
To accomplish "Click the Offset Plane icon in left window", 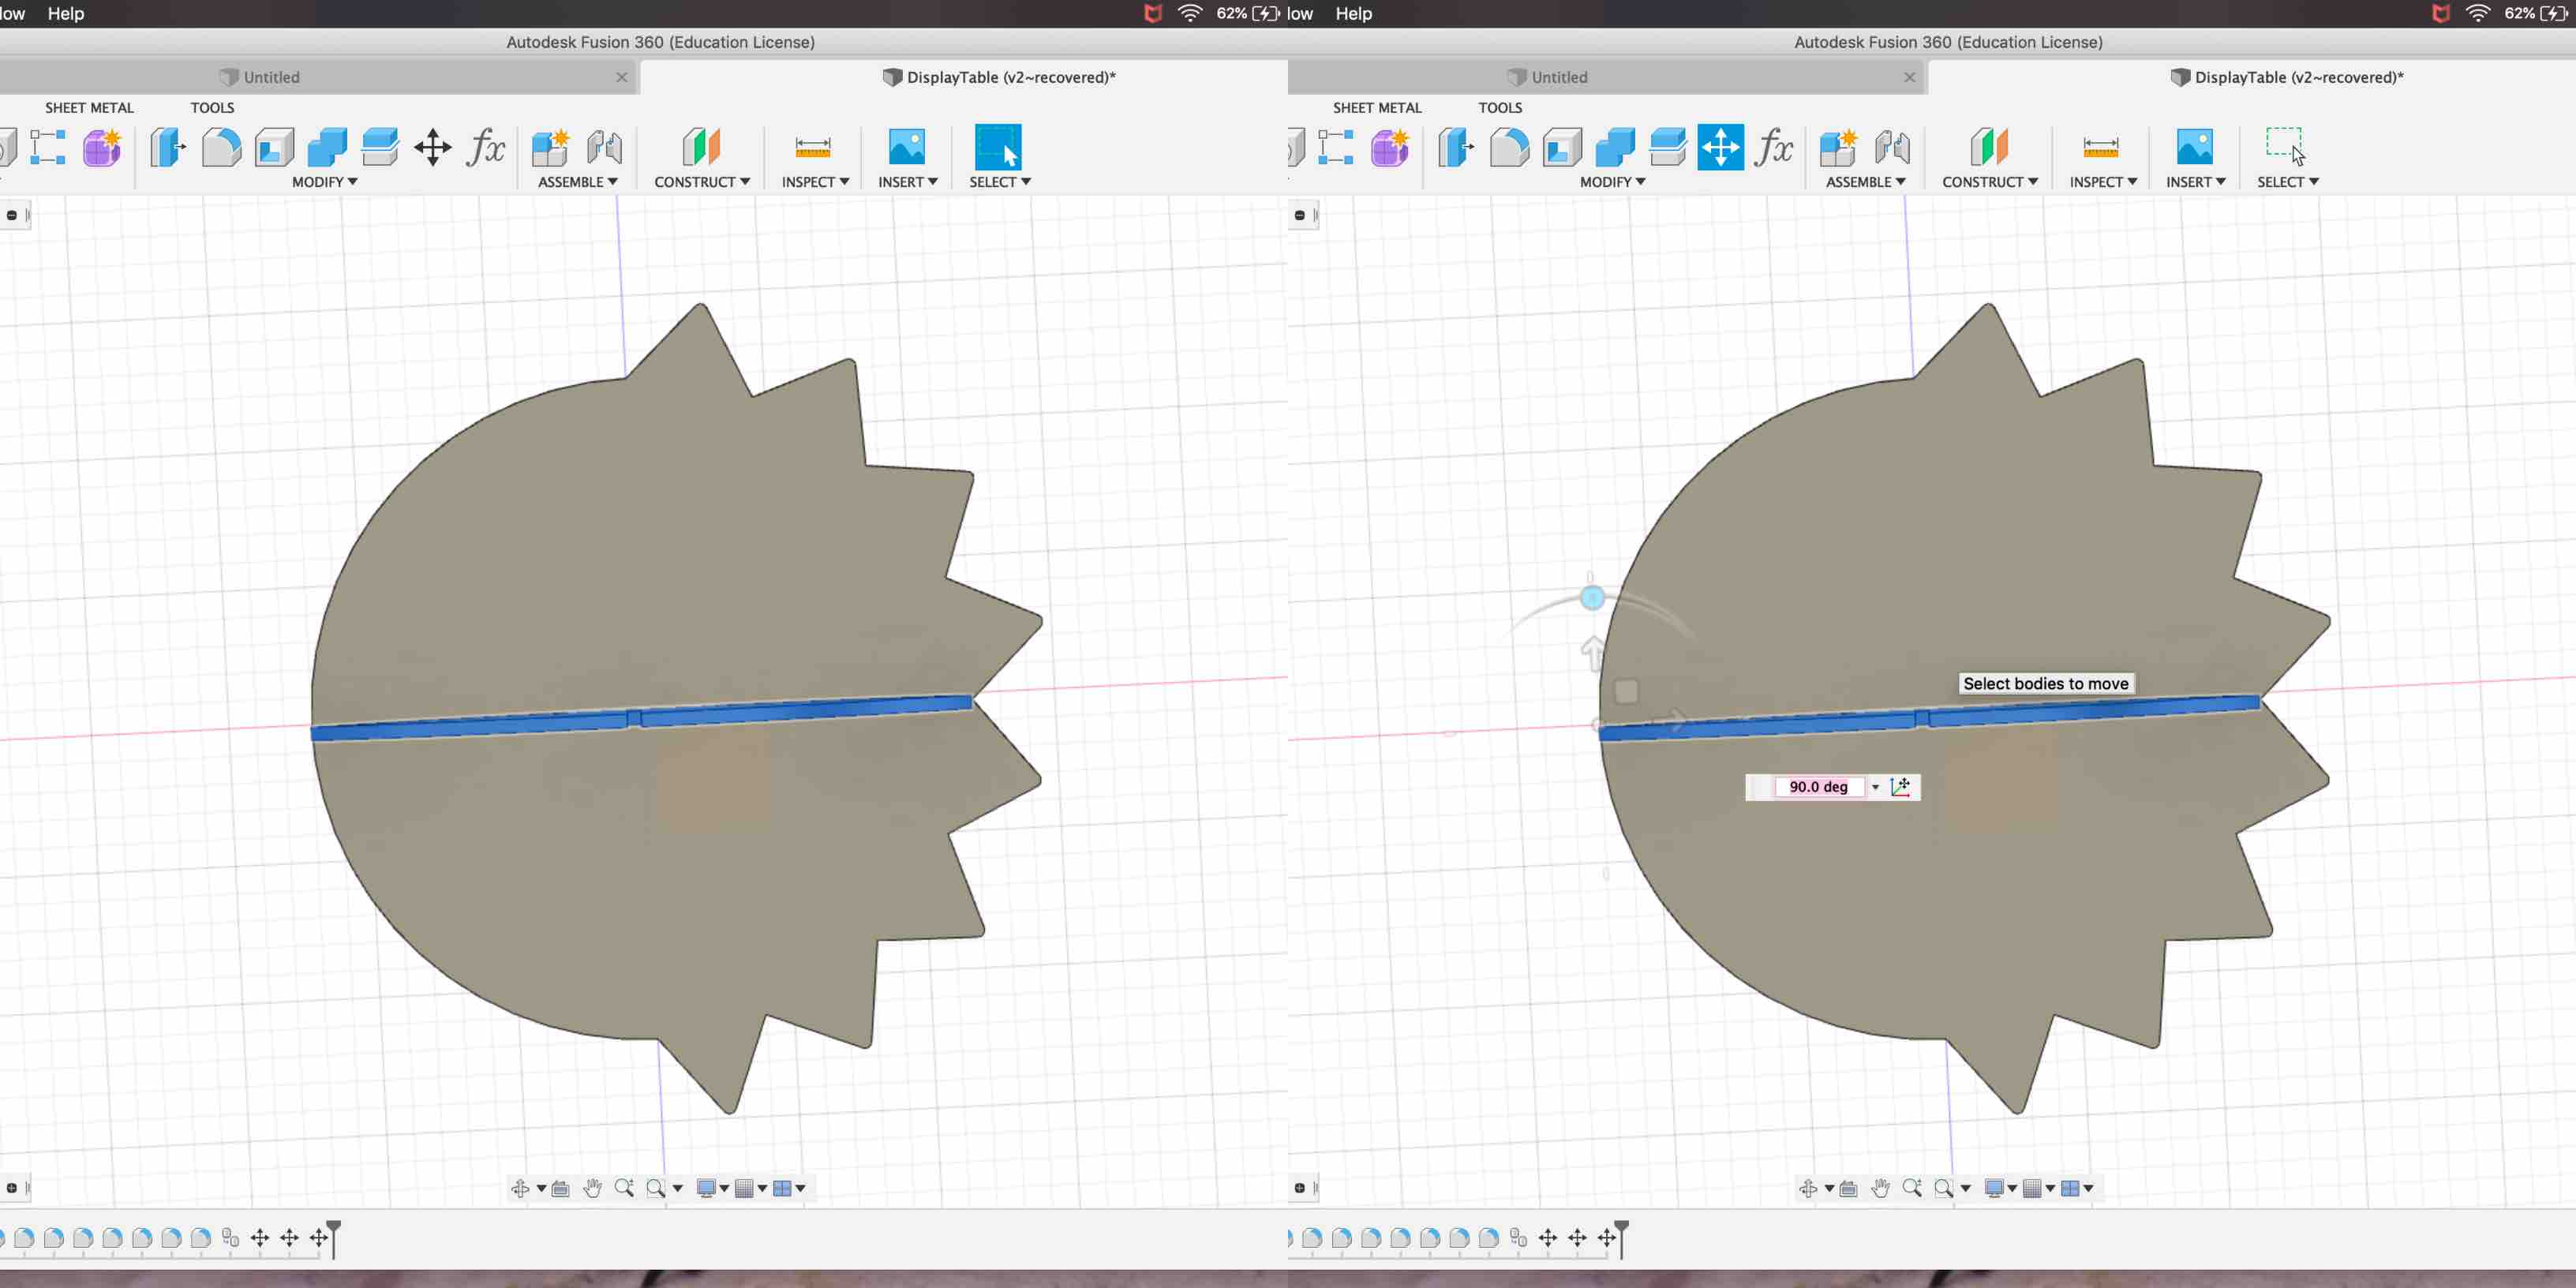I will pyautogui.click(x=701, y=147).
